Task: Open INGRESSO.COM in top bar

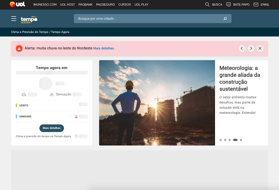Action: [45, 5]
